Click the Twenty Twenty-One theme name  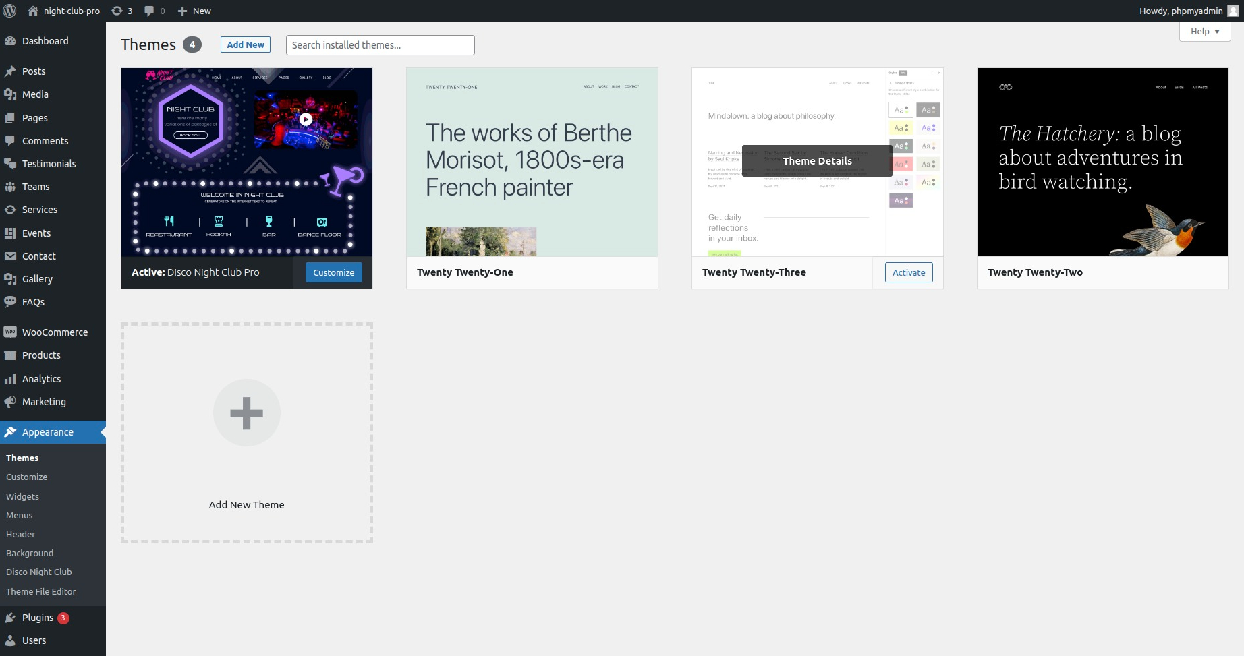465,272
